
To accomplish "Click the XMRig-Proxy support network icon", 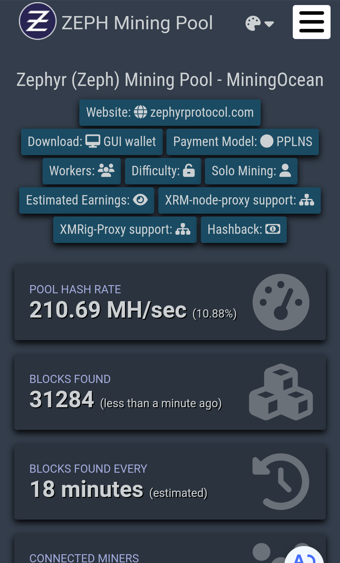I will [183, 229].
